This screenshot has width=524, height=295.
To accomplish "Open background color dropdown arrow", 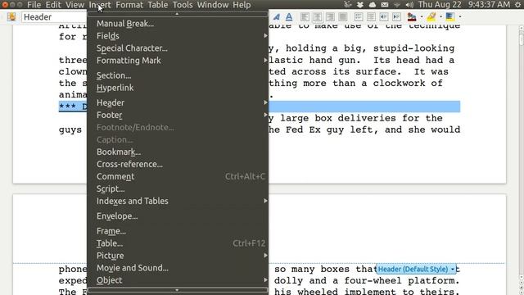I will click(460, 16).
